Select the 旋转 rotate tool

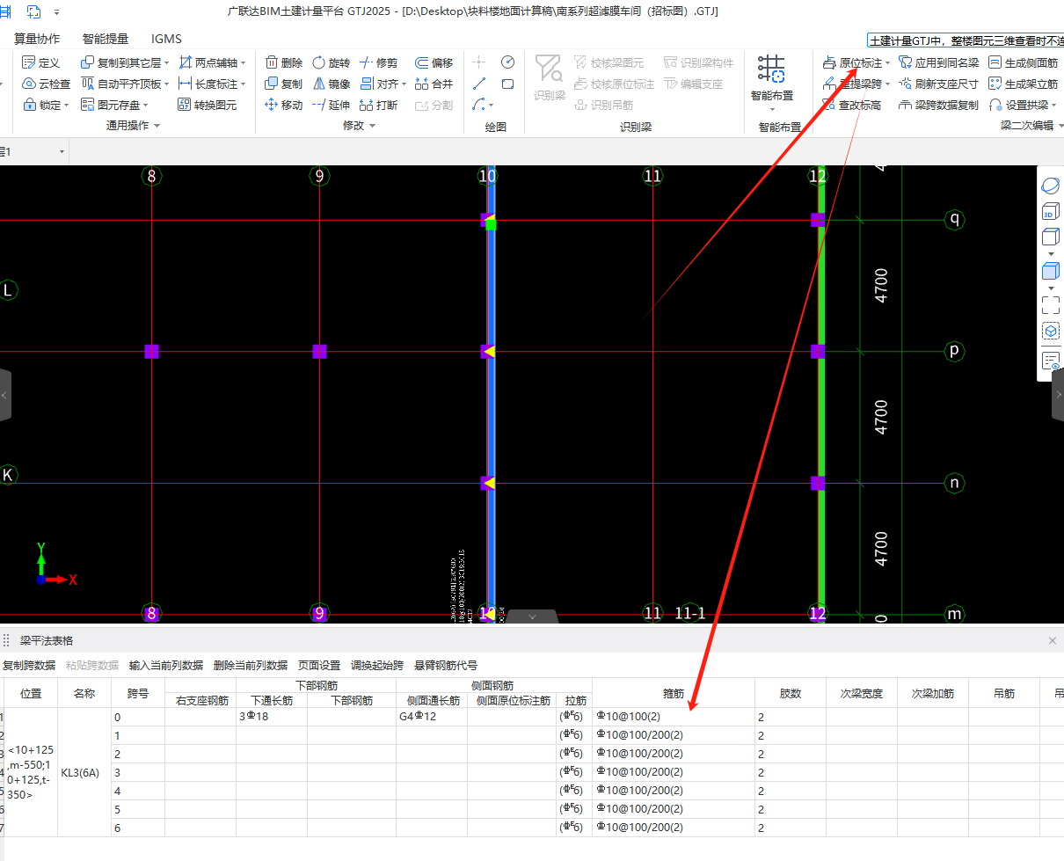332,62
